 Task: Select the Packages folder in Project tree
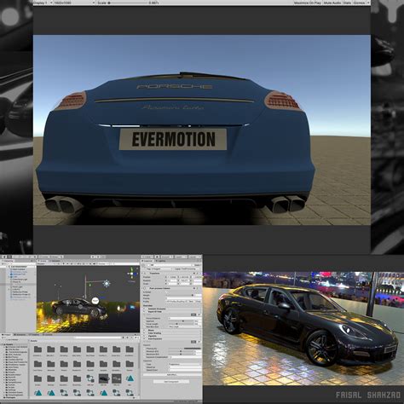(9, 397)
